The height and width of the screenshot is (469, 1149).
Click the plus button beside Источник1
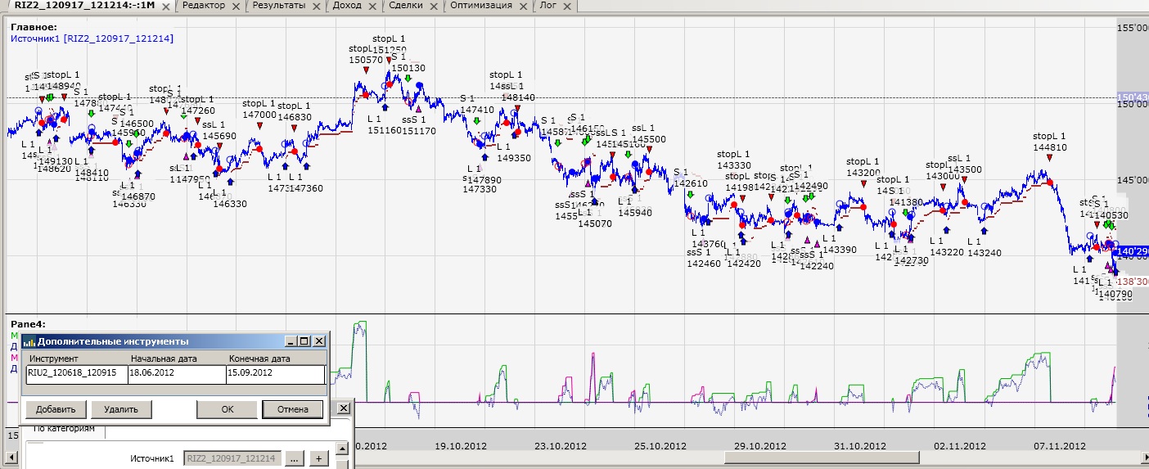(x=319, y=459)
